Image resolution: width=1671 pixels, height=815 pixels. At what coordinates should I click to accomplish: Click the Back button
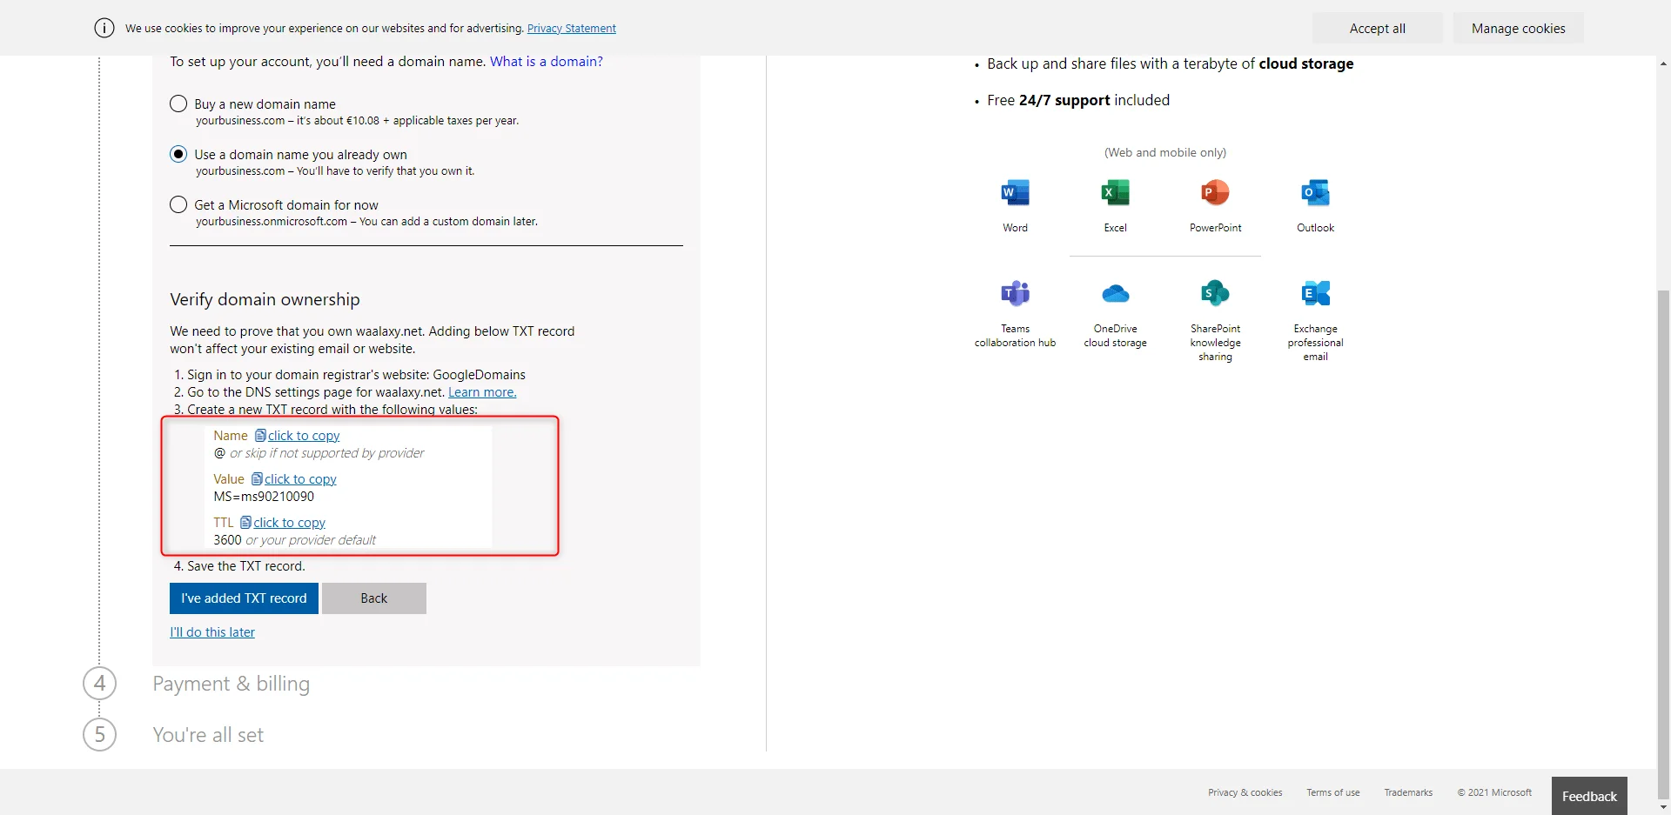[x=374, y=598]
